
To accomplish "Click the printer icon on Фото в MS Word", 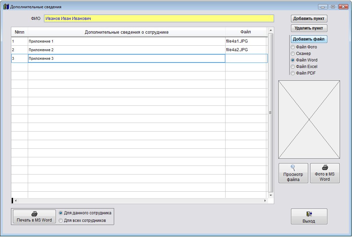I will point(325,168).
